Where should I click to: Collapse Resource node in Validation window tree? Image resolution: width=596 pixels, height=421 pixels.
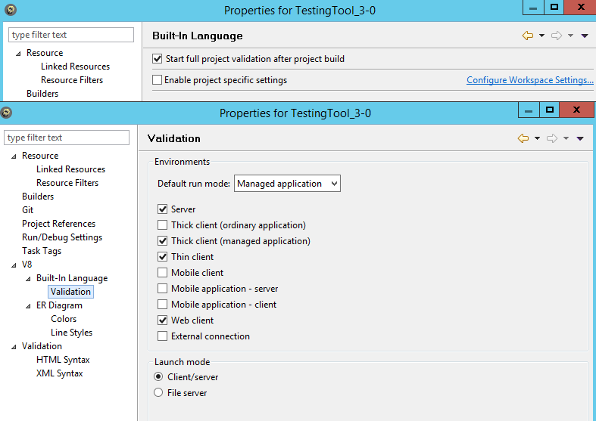click(14, 156)
